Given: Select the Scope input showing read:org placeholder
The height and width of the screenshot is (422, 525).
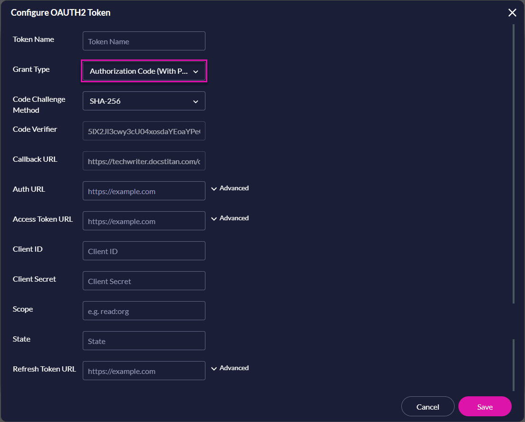Looking at the screenshot, I should [144, 311].
